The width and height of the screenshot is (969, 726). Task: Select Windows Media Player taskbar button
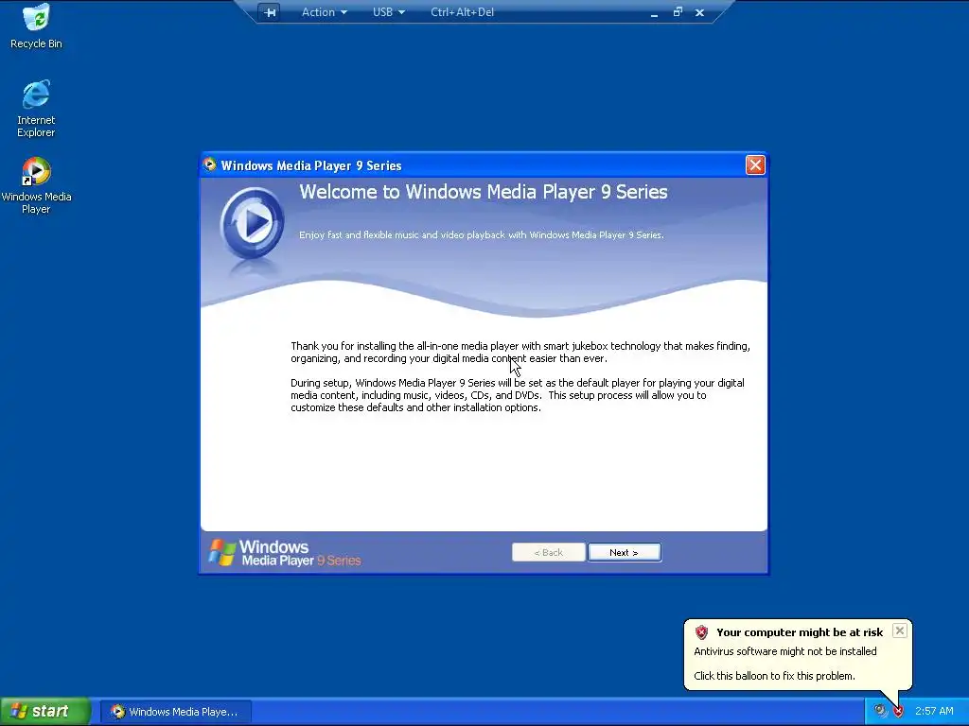click(x=176, y=712)
